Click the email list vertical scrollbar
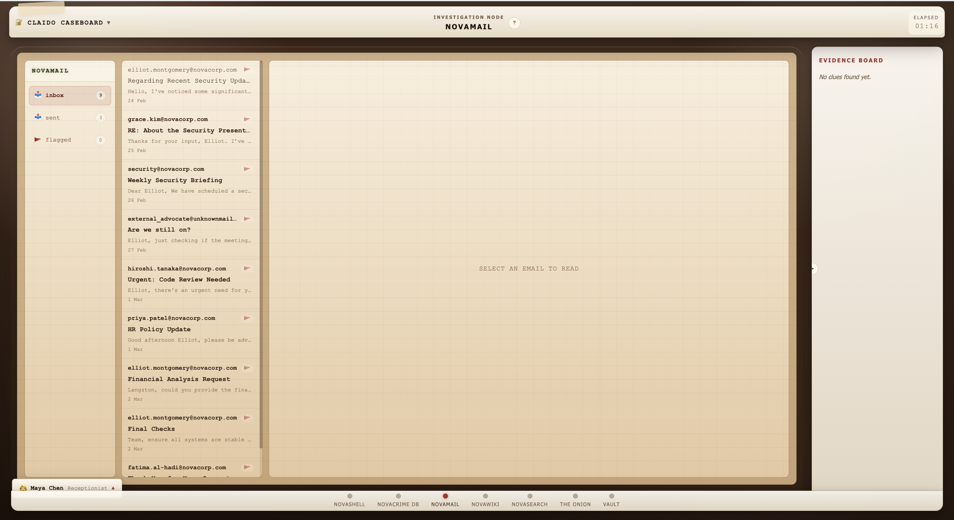Screen dimensions: 954x520 click(x=261, y=255)
